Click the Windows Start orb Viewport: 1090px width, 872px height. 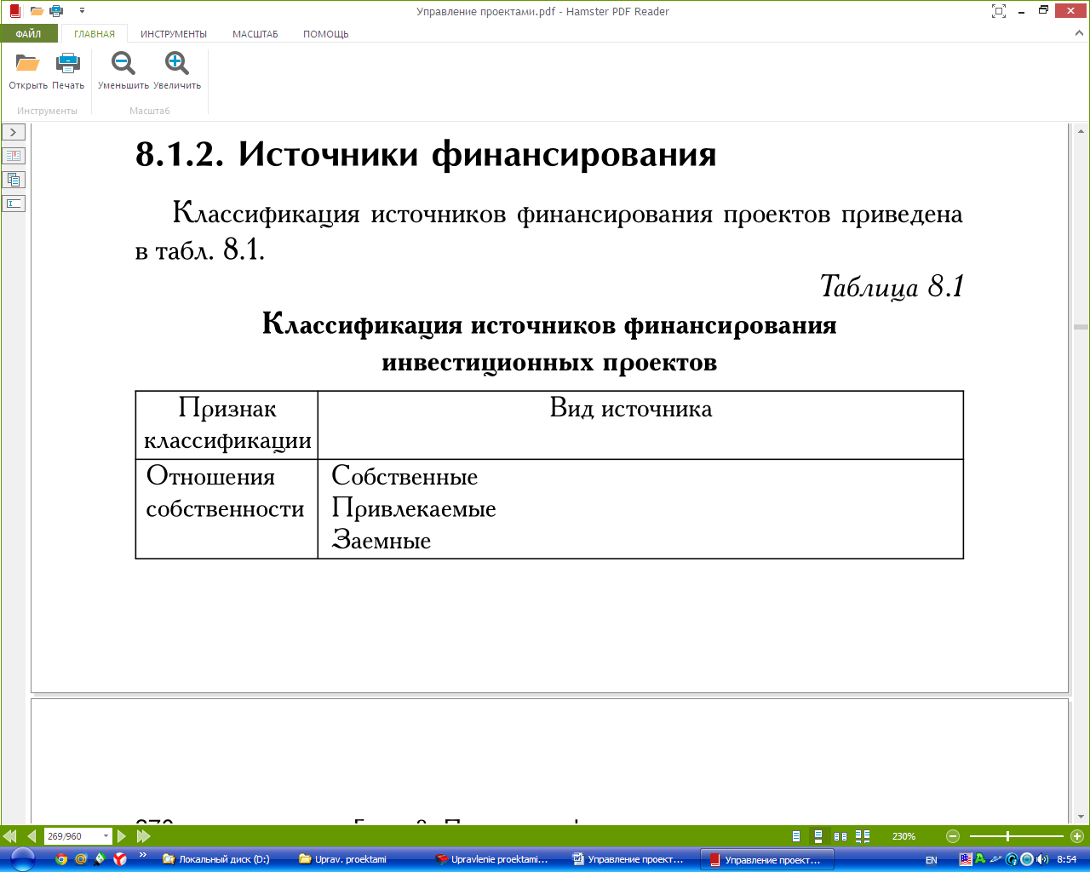click(22, 859)
